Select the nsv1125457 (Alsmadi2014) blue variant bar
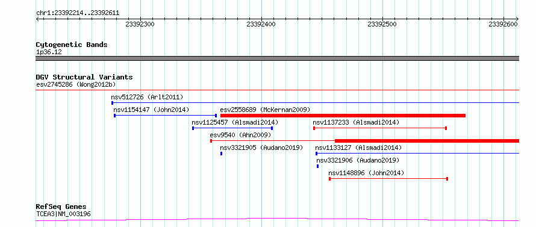This screenshot has width=536, height=227. 232,128
